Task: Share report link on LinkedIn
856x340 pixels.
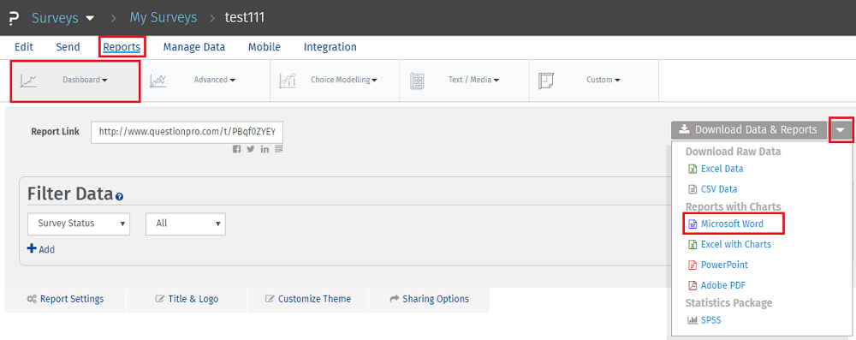Action: (x=265, y=149)
